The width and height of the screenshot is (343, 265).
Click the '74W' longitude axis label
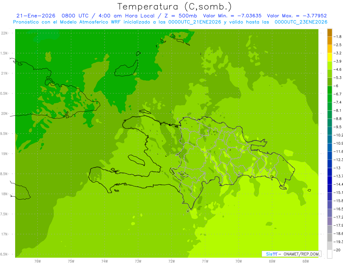(x=105, y=261)
